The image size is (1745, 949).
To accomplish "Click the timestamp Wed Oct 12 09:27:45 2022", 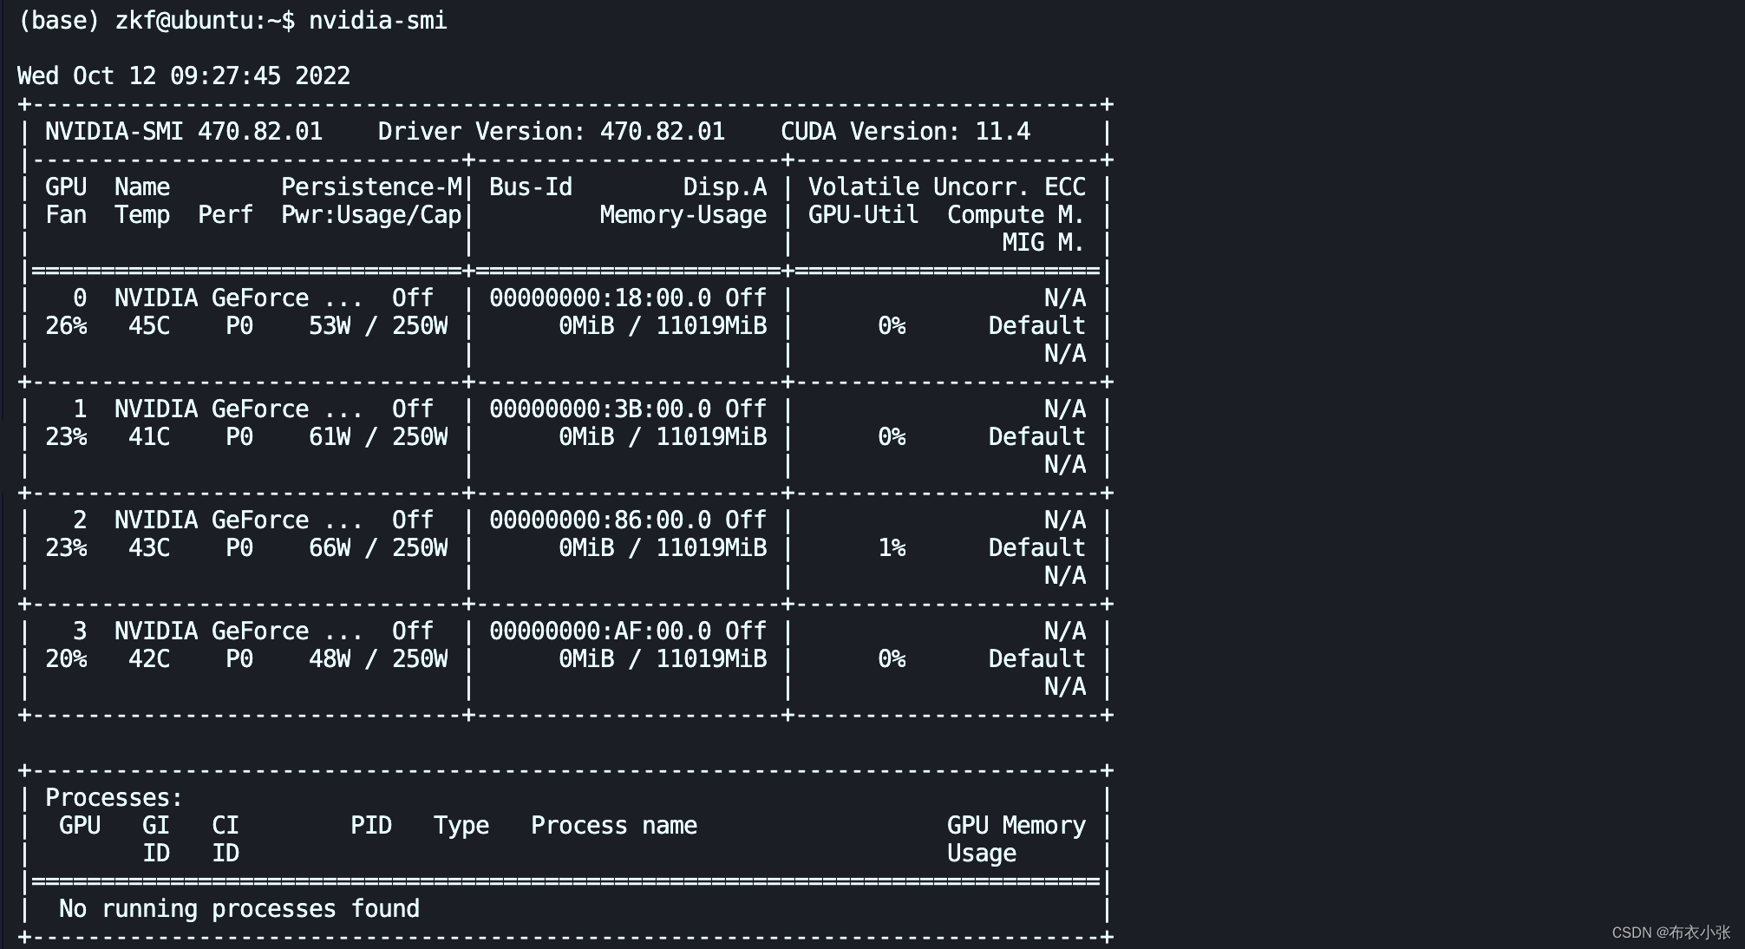I will [x=184, y=75].
